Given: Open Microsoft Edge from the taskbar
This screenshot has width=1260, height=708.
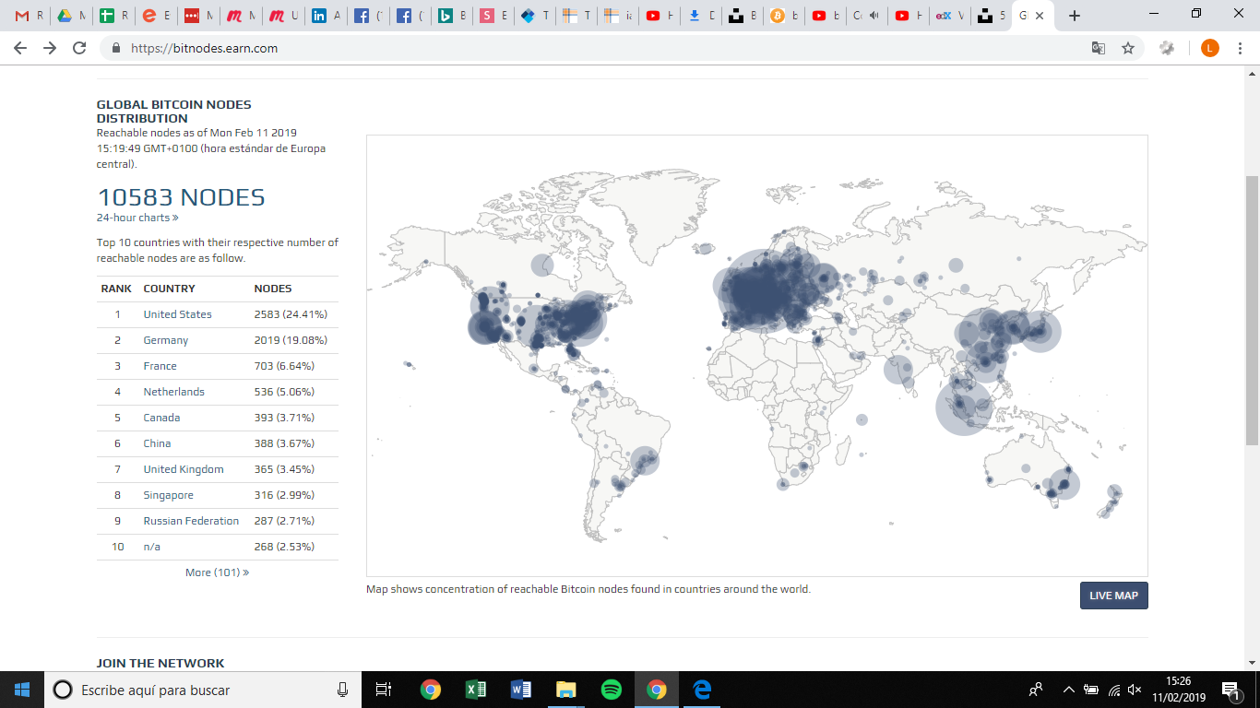Looking at the screenshot, I should (x=702, y=690).
